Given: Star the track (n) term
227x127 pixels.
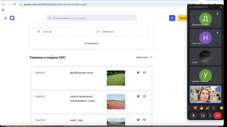Looking at the screenshot, I should [x=138, y=96].
